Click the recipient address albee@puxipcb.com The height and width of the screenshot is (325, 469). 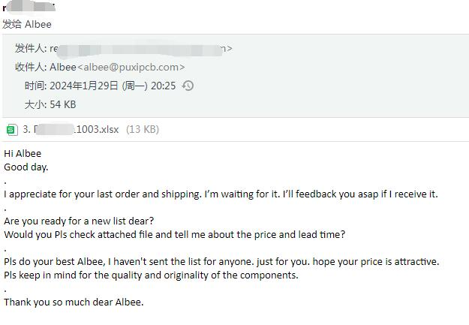tap(131, 67)
